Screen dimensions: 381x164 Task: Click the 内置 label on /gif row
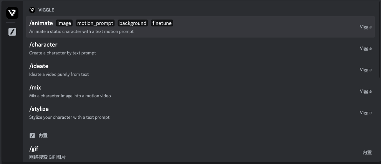point(367,153)
